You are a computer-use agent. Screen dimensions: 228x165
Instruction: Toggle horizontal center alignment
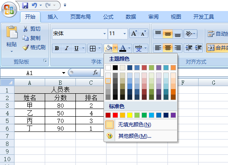(167, 48)
